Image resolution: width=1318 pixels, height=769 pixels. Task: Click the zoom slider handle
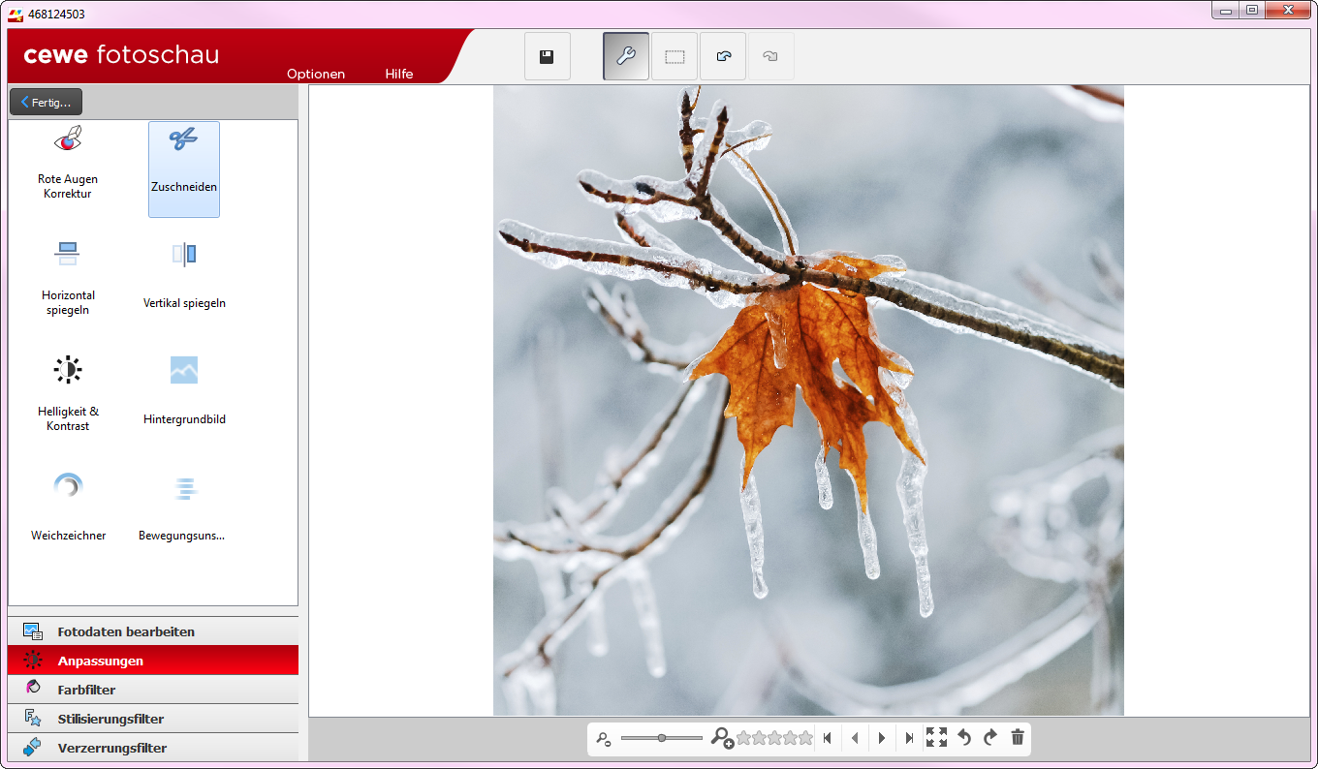tap(662, 738)
